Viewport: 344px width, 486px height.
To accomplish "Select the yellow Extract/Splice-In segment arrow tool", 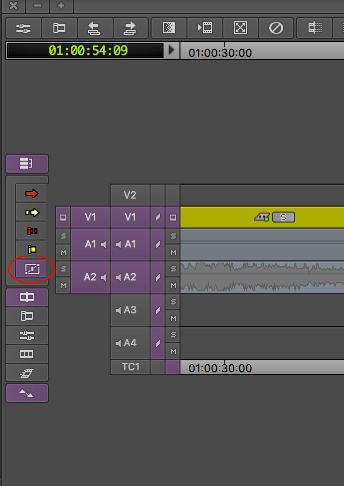I will point(32,213).
